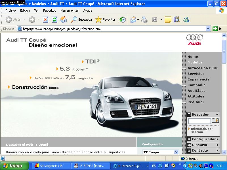The width and height of the screenshot is (227, 170).
Task: Open History clock icon in toolbar
Action: (x=123, y=20)
